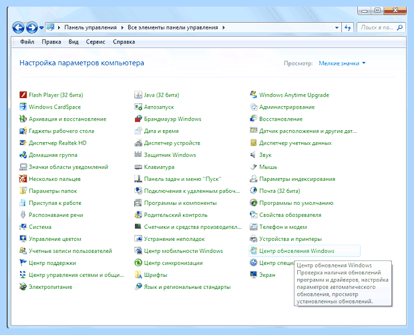Image resolution: width=414 pixels, height=335 pixels.
Task: Open the Шрифты folder icon
Action: pyautogui.click(x=138, y=275)
